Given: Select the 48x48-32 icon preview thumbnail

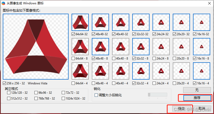Looking at the screenshot, I should pos(100,22).
